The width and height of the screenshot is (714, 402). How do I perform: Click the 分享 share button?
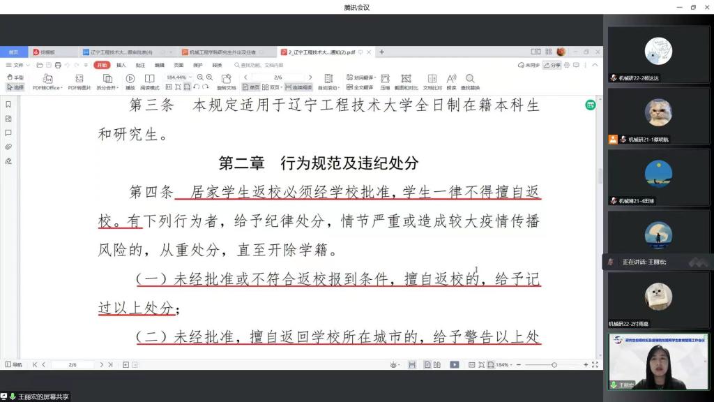552,65
